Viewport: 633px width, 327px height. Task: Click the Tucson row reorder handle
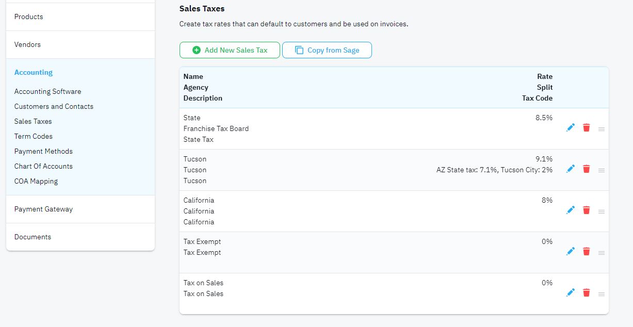602,170
